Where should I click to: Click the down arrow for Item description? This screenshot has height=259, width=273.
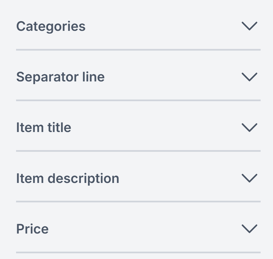point(249,178)
